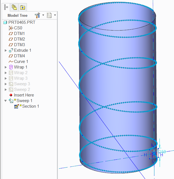
Task: Expand the Wrap 1 node
Action: point(6,67)
